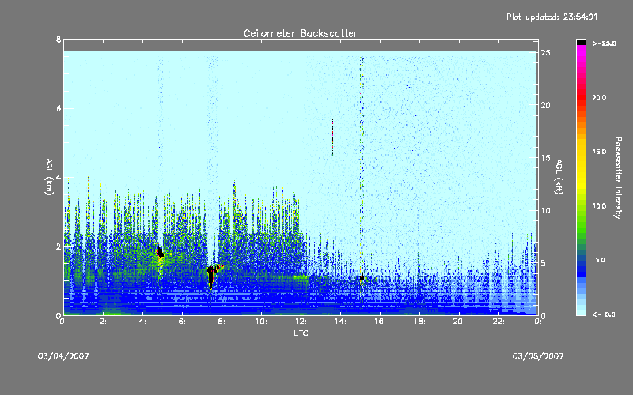
Task: Click the 10.0 colorbar label
Action: coord(599,205)
